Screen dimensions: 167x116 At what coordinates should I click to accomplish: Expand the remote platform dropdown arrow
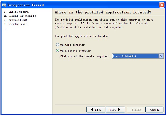point(161,56)
